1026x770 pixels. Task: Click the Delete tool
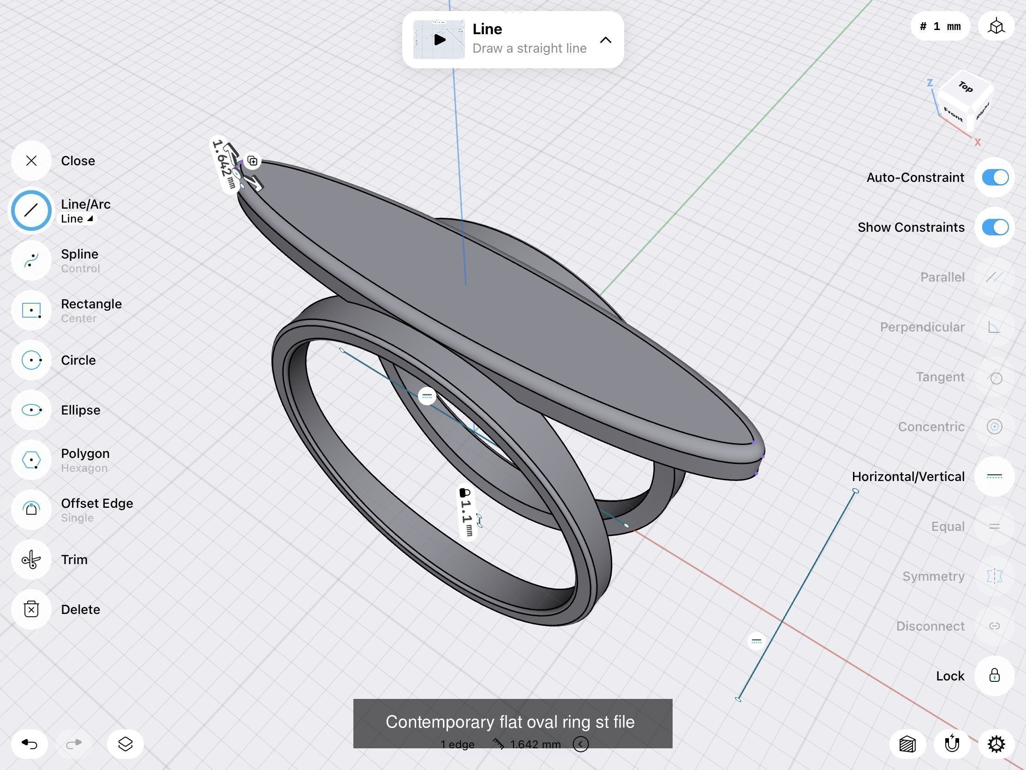click(31, 609)
